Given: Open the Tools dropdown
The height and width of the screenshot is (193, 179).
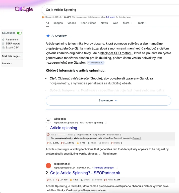Looking at the screenshot, I should coord(142,23).
